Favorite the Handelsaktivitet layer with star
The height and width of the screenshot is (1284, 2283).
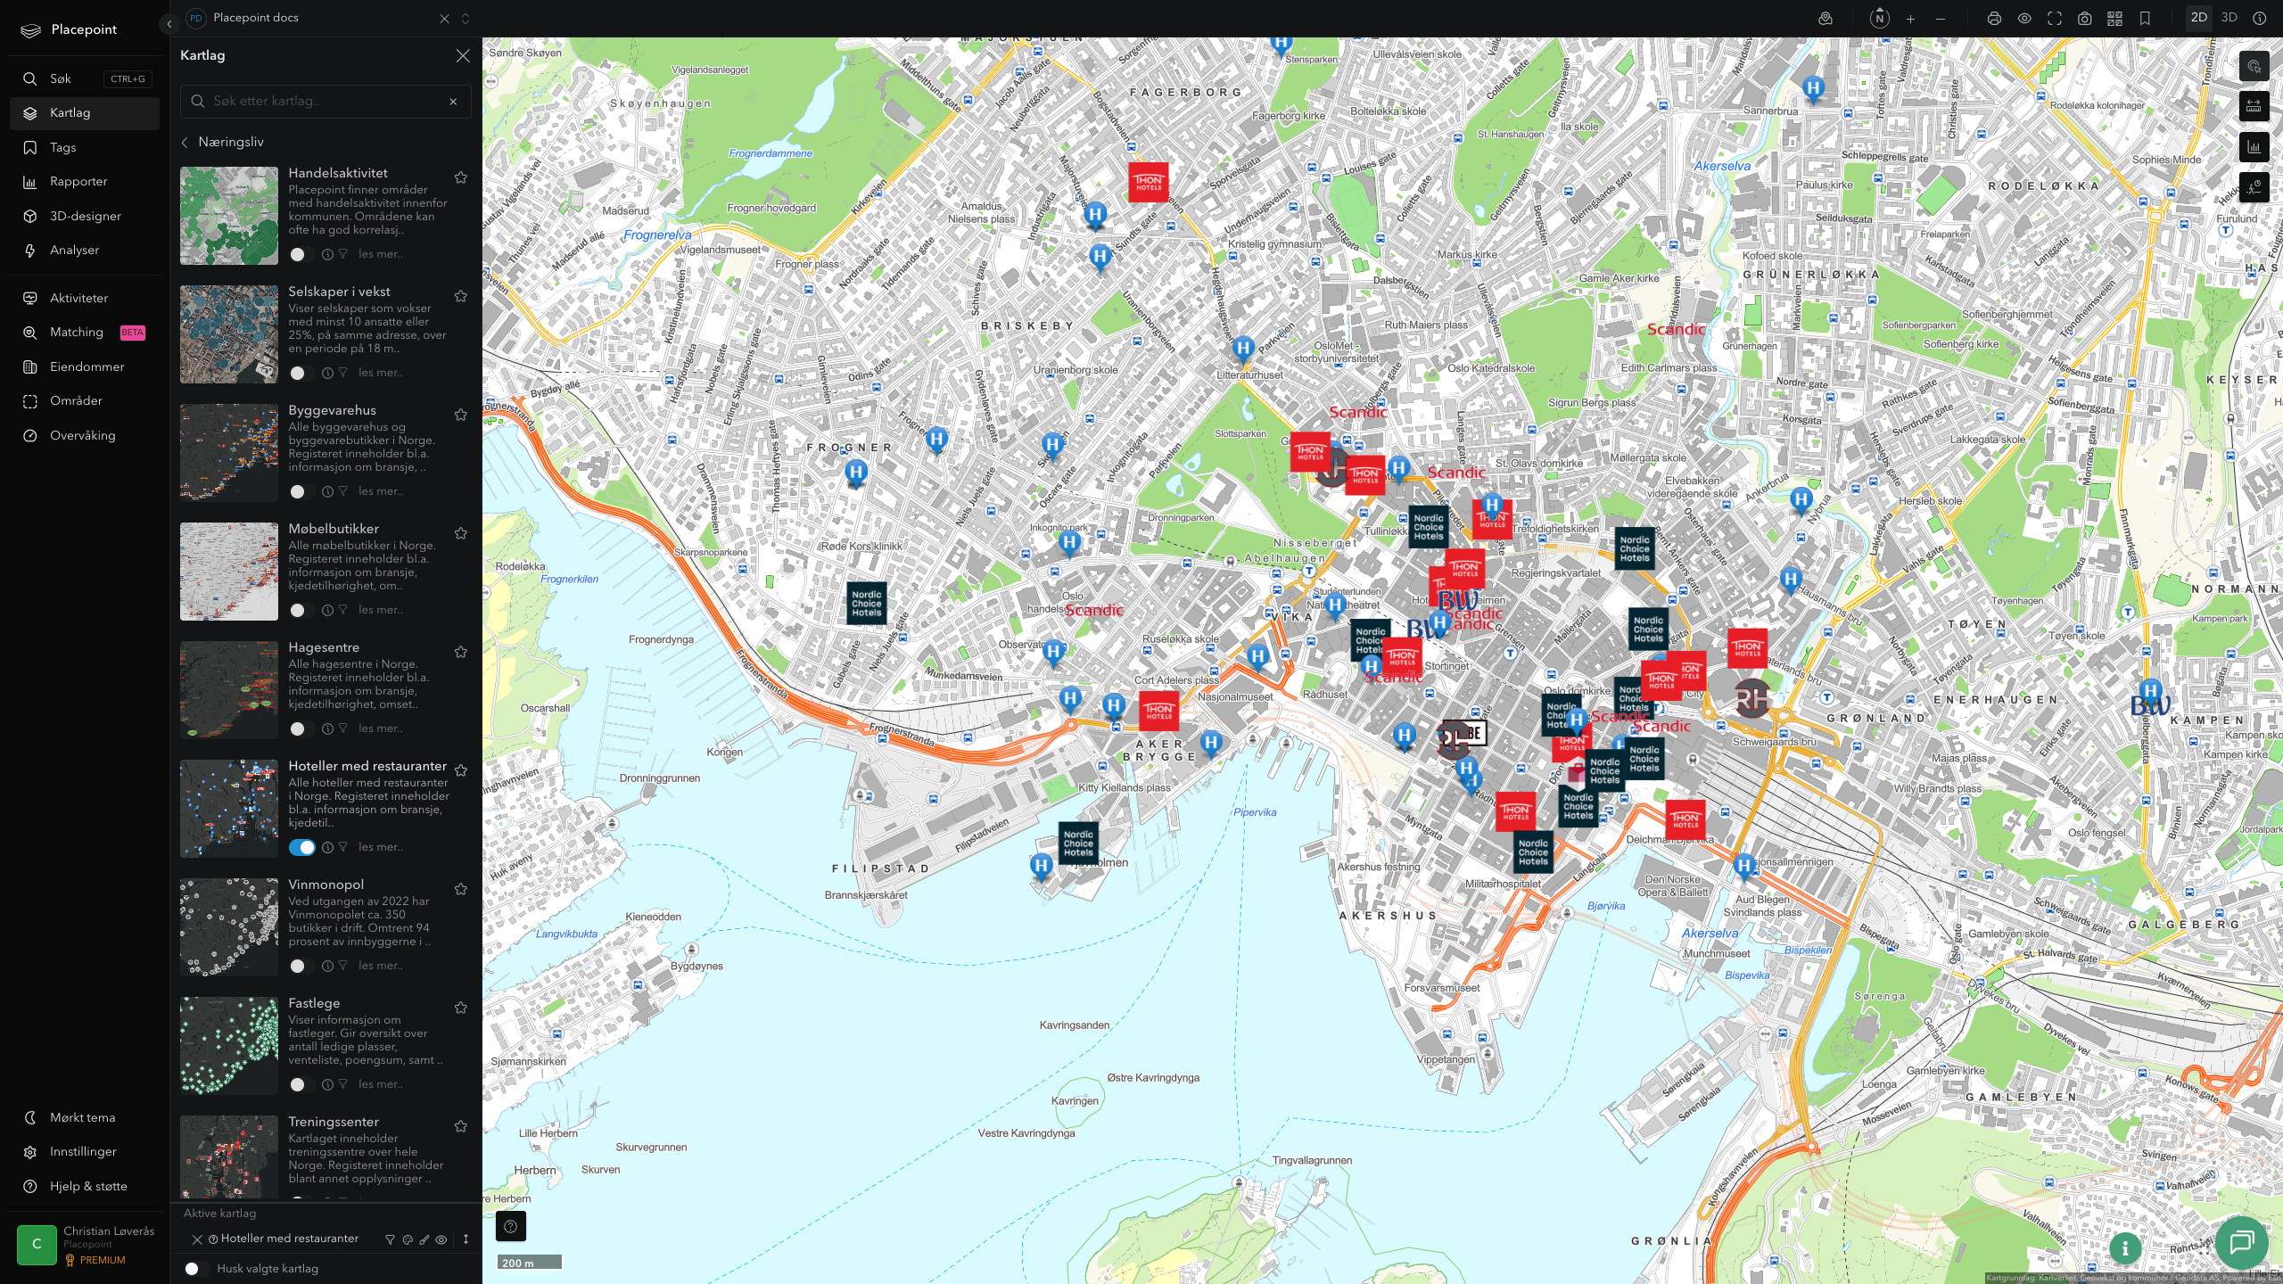tap(461, 177)
